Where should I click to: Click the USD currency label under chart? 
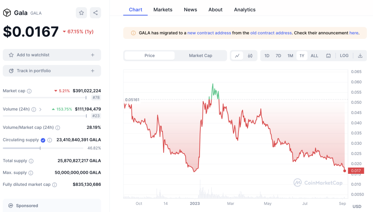[357, 207]
